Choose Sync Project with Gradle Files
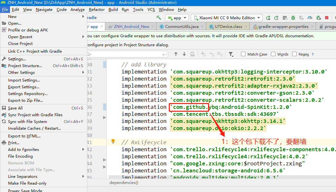 [44, 115]
